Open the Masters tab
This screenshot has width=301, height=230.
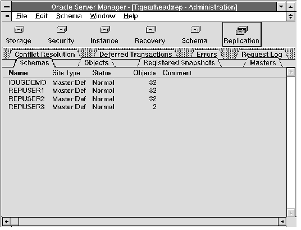tap(263, 63)
